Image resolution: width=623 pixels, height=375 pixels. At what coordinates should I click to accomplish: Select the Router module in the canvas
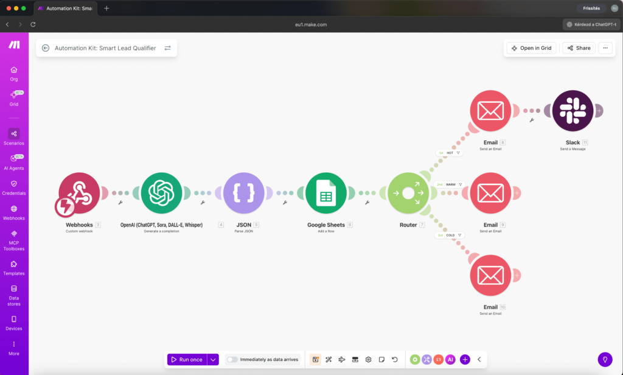pyautogui.click(x=408, y=192)
